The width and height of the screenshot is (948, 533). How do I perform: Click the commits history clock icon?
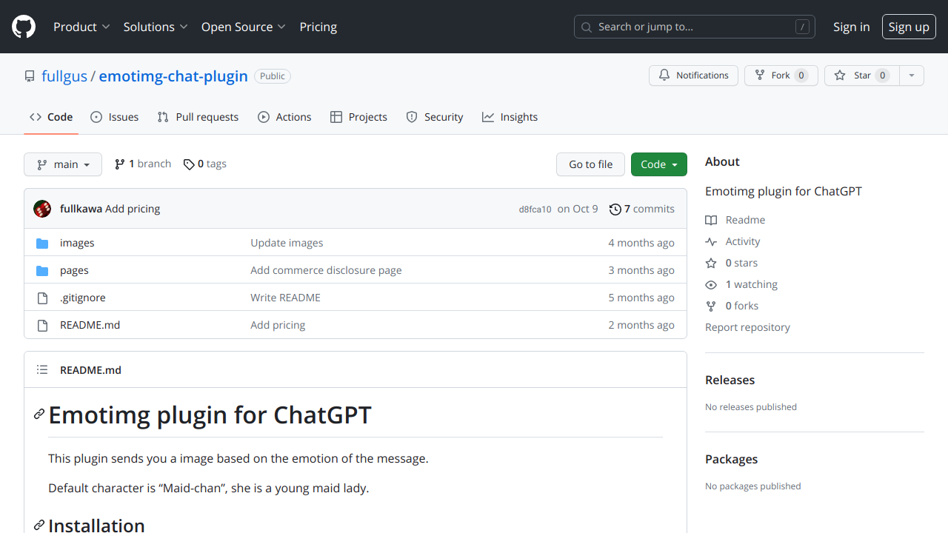coord(615,209)
